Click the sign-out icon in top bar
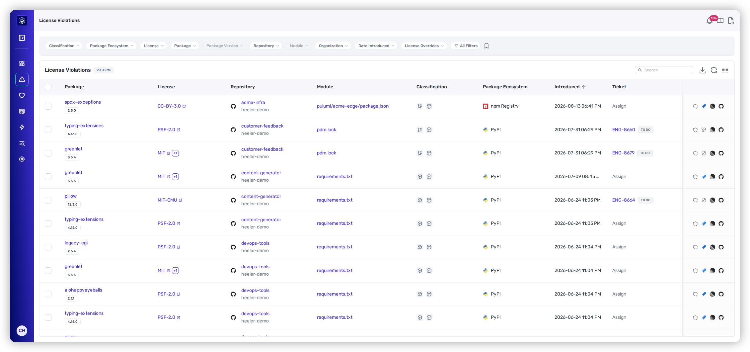 click(x=731, y=21)
